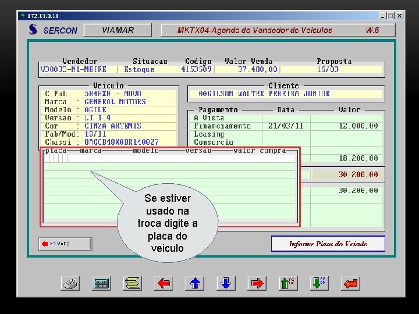The image size is (419, 314).
Task: Click the C Fab value 5A4AXA - NOVO
Action: point(113,94)
